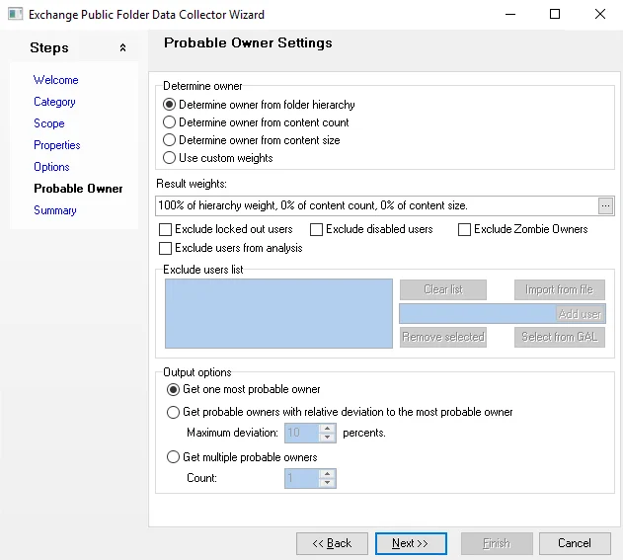Click the Result weights text field

(x=376, y=205)
